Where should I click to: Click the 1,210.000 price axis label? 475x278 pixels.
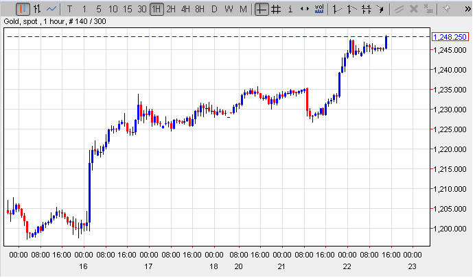pos(450,189)
